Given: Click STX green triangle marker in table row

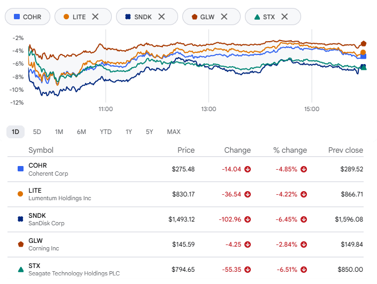Looking at the screenshot, I should coord(21,270).
